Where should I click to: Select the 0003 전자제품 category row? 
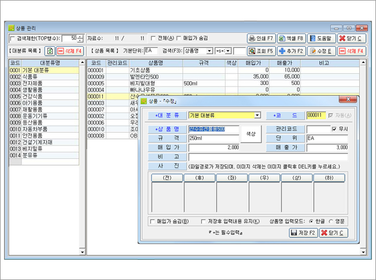tap(44, 83)
